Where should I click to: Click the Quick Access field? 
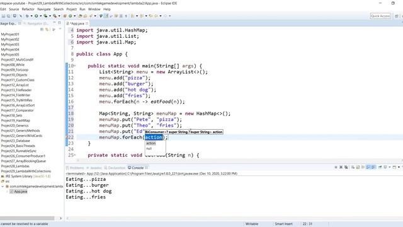(380, 16)
